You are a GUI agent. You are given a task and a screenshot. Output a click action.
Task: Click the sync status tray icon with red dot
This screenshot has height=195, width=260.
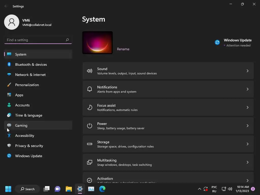[x=206, y=189]
